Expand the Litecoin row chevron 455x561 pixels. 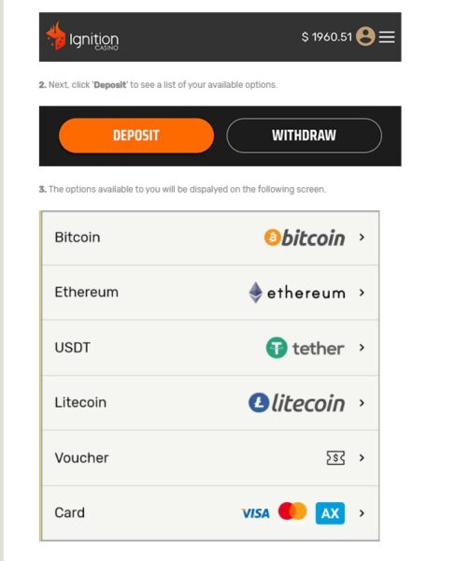pos(362,403)
